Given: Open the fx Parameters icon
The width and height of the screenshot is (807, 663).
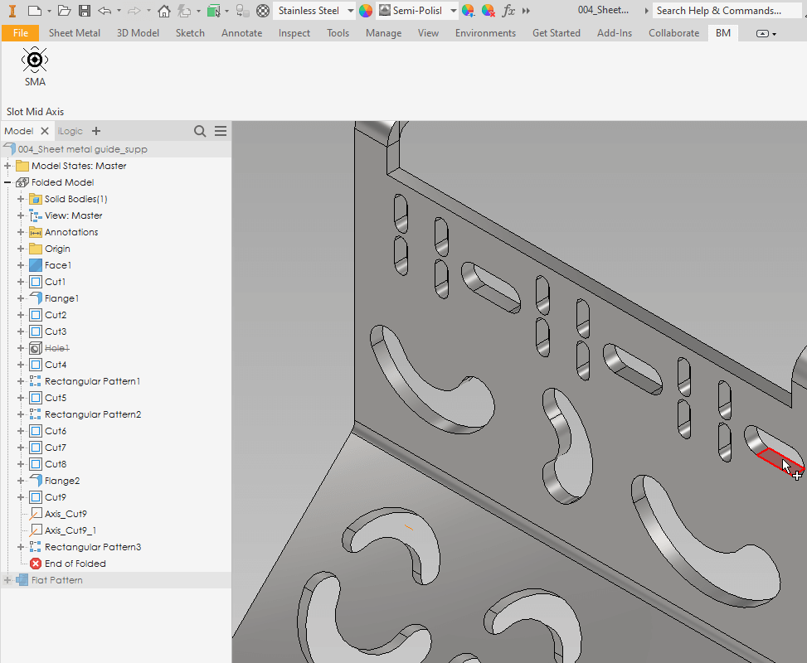Looking at the screenshot, I should coord(508,11).
